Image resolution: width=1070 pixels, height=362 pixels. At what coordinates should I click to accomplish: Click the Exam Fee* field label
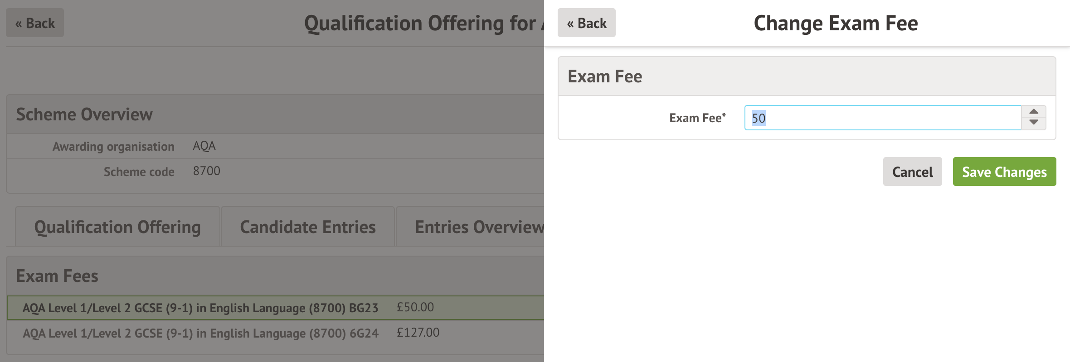[x=697, y=118]
